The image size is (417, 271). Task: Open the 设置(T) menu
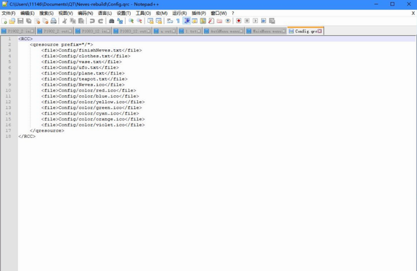point(124,13)
